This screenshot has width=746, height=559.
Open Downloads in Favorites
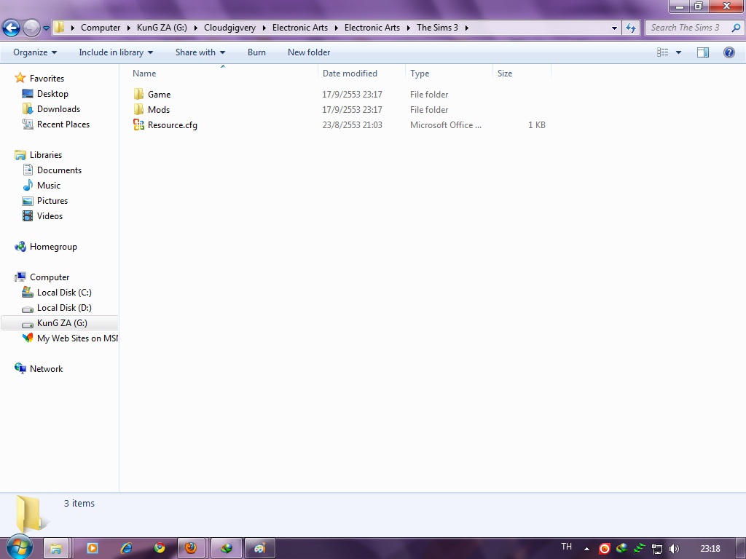pos(58,109)
